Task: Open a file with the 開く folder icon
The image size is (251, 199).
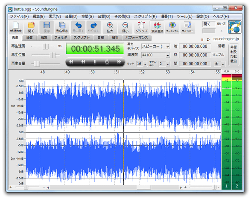Action: pyautogui.click(x=31, y=27)
